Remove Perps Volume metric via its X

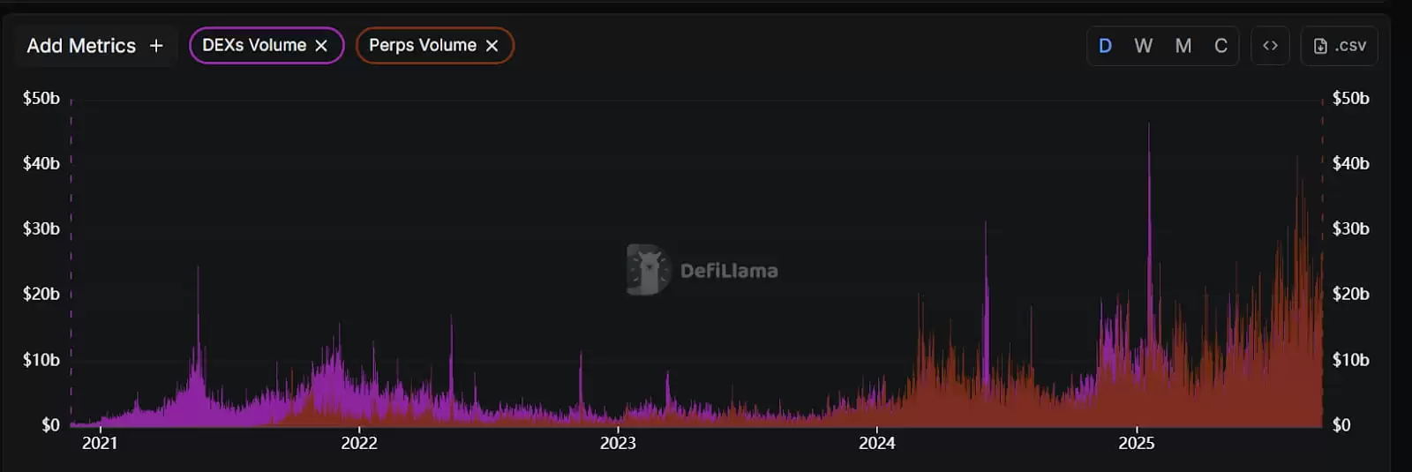pyautogui.click(x=492, y=46)
